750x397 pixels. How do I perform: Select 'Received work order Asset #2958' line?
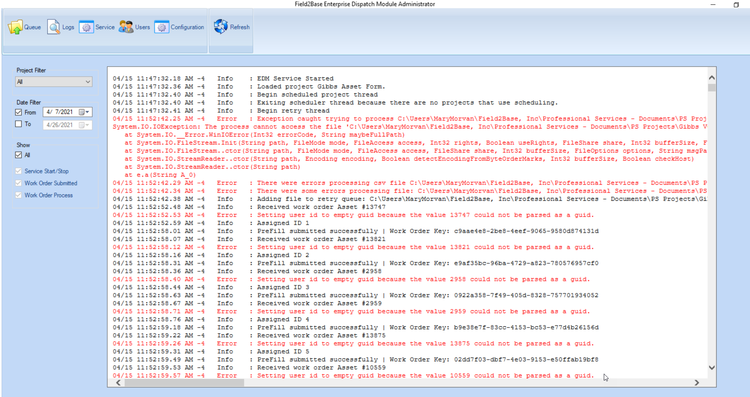point(247,271)
